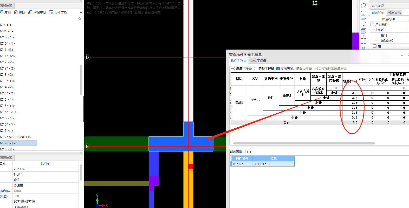Viewport: 409px width, 208px height.
Task: Click the component list vertical scrollbar
Action: point(81,80)
